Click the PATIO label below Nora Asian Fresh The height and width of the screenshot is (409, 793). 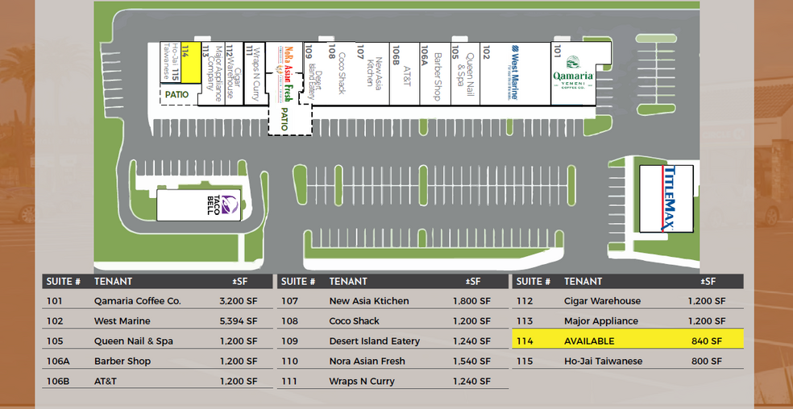pyautogui.click(x=284, y=119)
